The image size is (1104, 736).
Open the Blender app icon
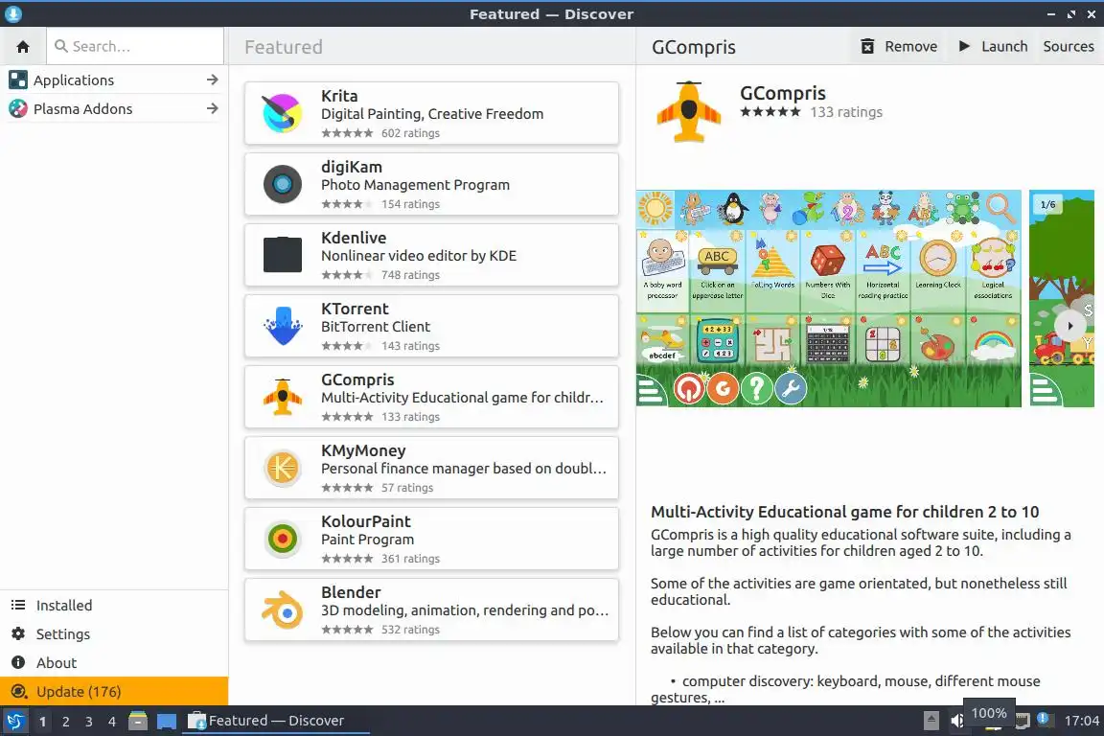tap(283, 609)
